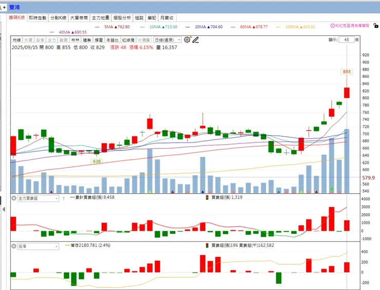The height and width of the screenshot is (290, 380).
Task: Close the 投信 indicator panel
Action: tap(14, 246)
